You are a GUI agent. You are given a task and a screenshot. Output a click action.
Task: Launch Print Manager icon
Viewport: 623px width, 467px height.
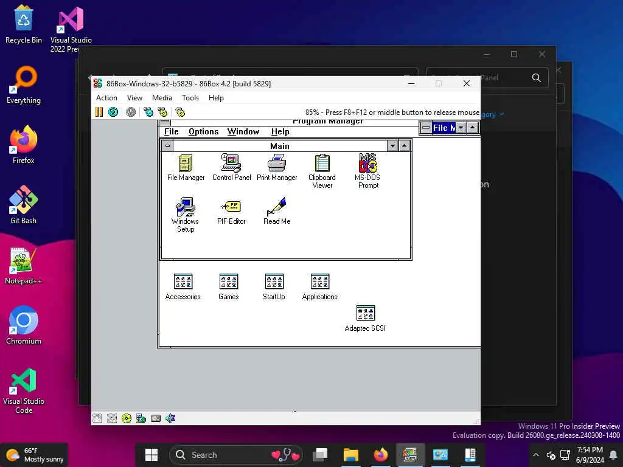click(x=277, y=168)
